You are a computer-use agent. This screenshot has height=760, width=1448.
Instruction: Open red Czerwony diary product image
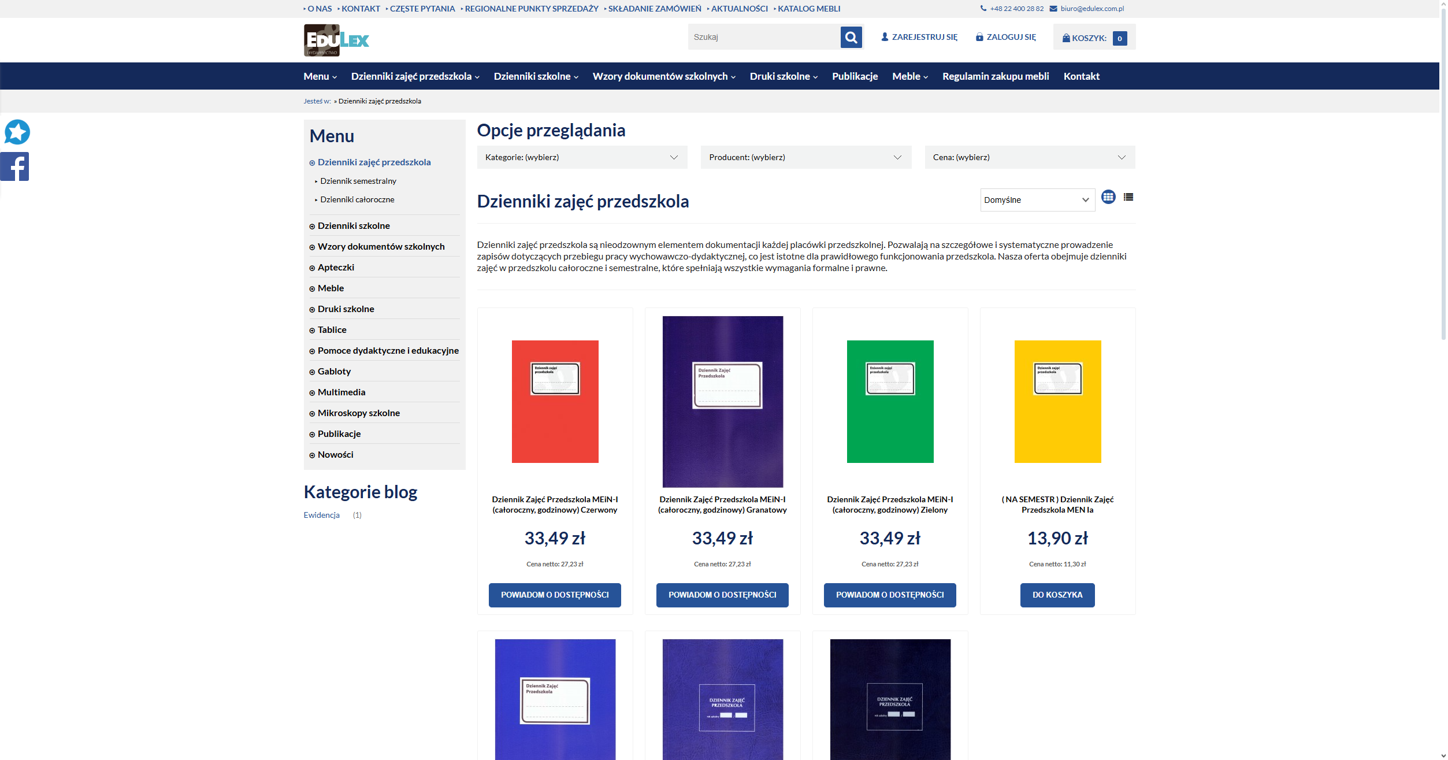pos(555,402)
